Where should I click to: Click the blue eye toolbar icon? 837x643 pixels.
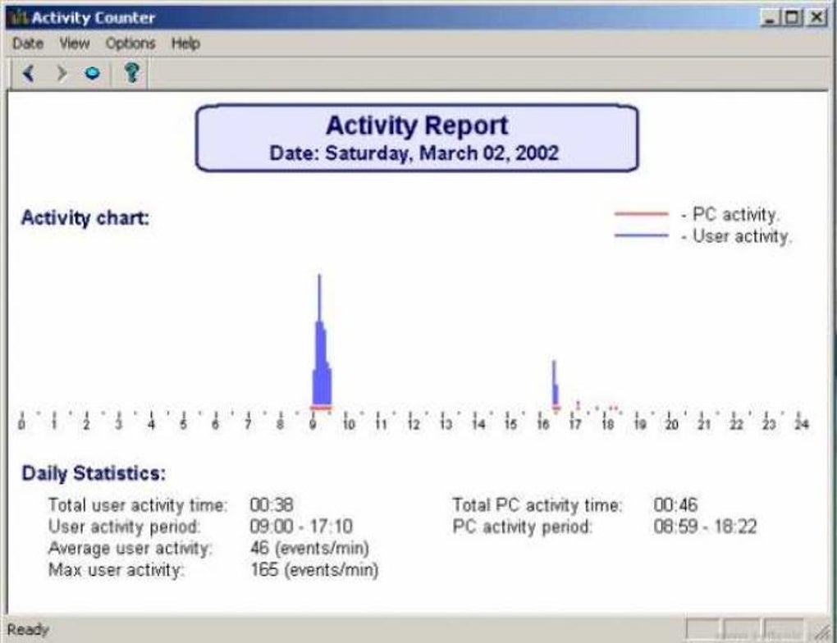90,73
